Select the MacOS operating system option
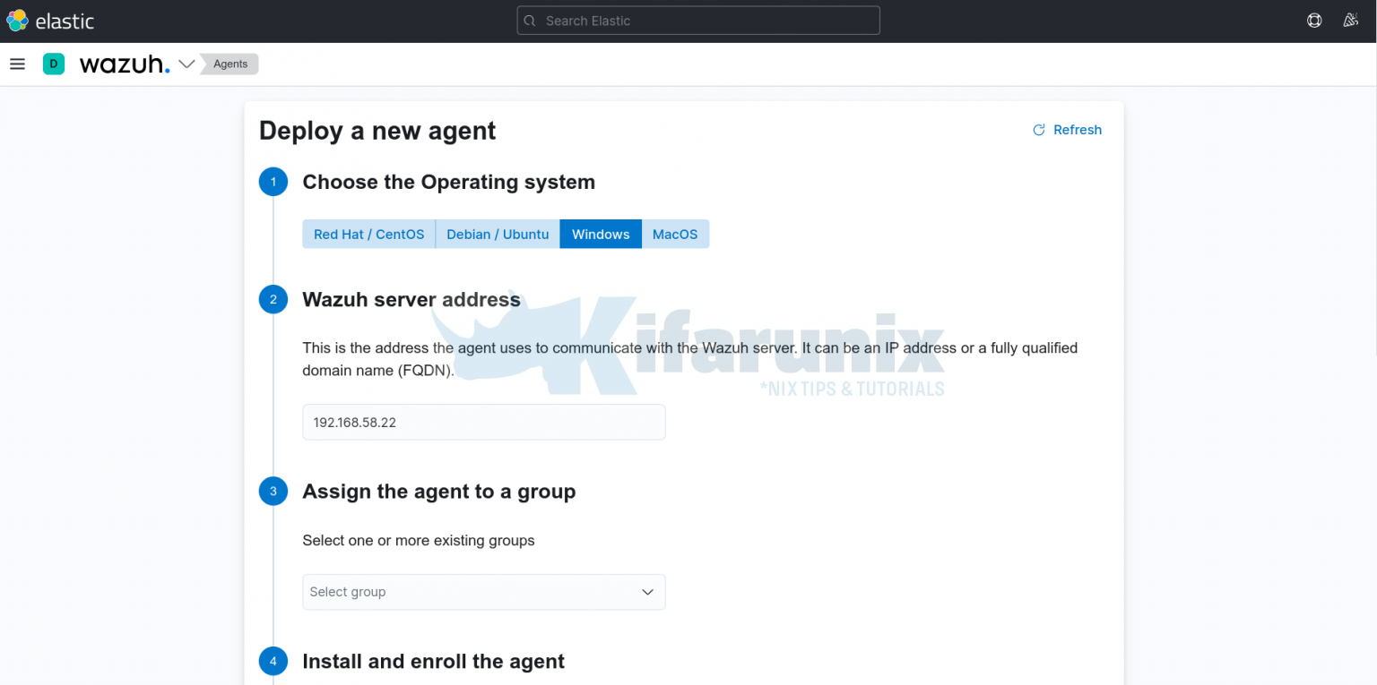The width and height of the screenshot is (1377, 685). click(x=675, y=234)
